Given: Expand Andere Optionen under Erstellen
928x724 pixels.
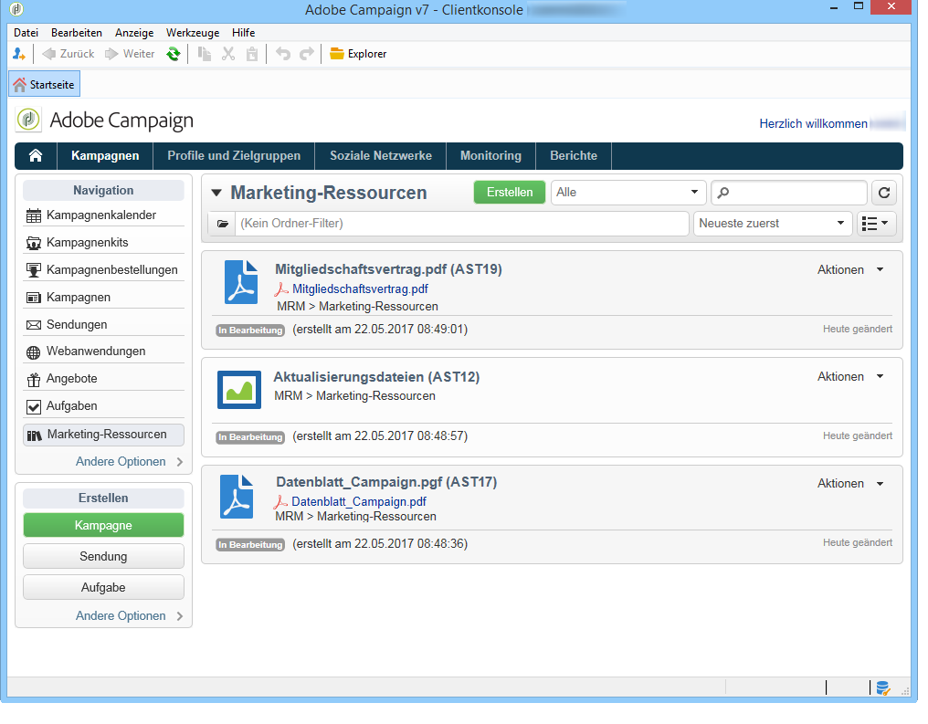Looking at the screenshot, I should (x=129, y=615).
